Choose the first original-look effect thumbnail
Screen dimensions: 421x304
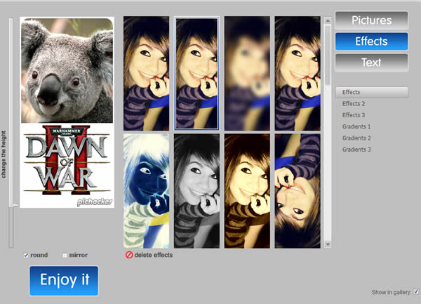point(147,73)
